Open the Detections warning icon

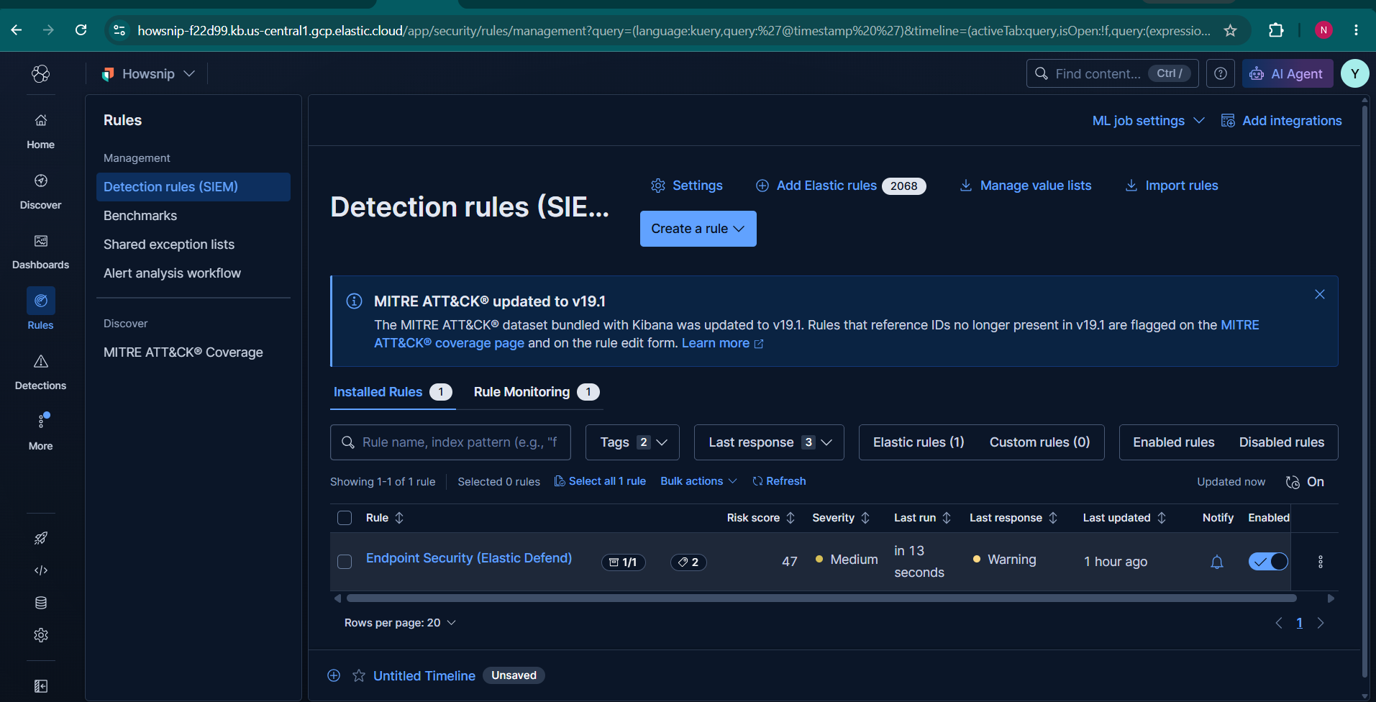tap(41, 361)
